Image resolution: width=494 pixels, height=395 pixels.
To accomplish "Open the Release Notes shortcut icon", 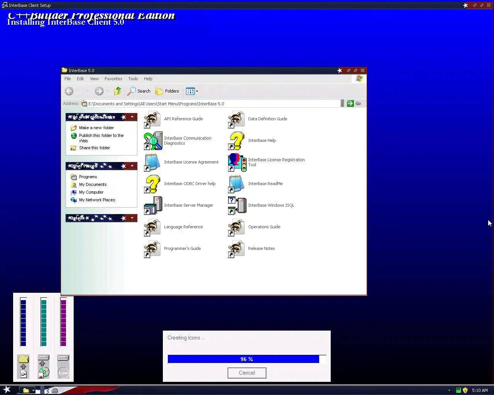I will [x=237, y=249].
